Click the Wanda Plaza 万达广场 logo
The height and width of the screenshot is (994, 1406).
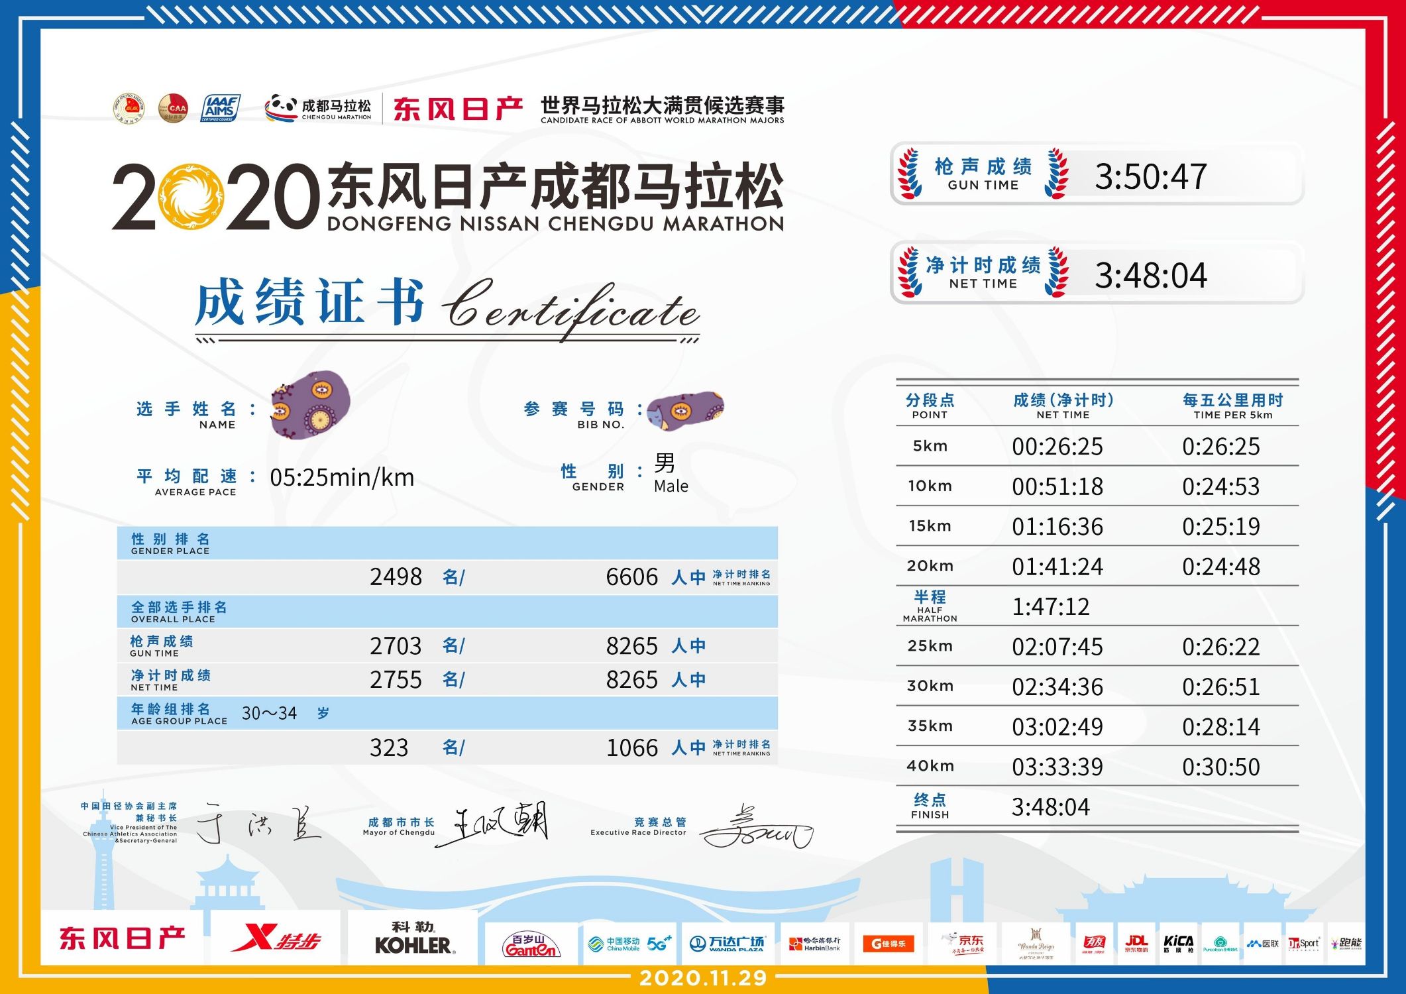pyautogui.click(x=727, y=944)
